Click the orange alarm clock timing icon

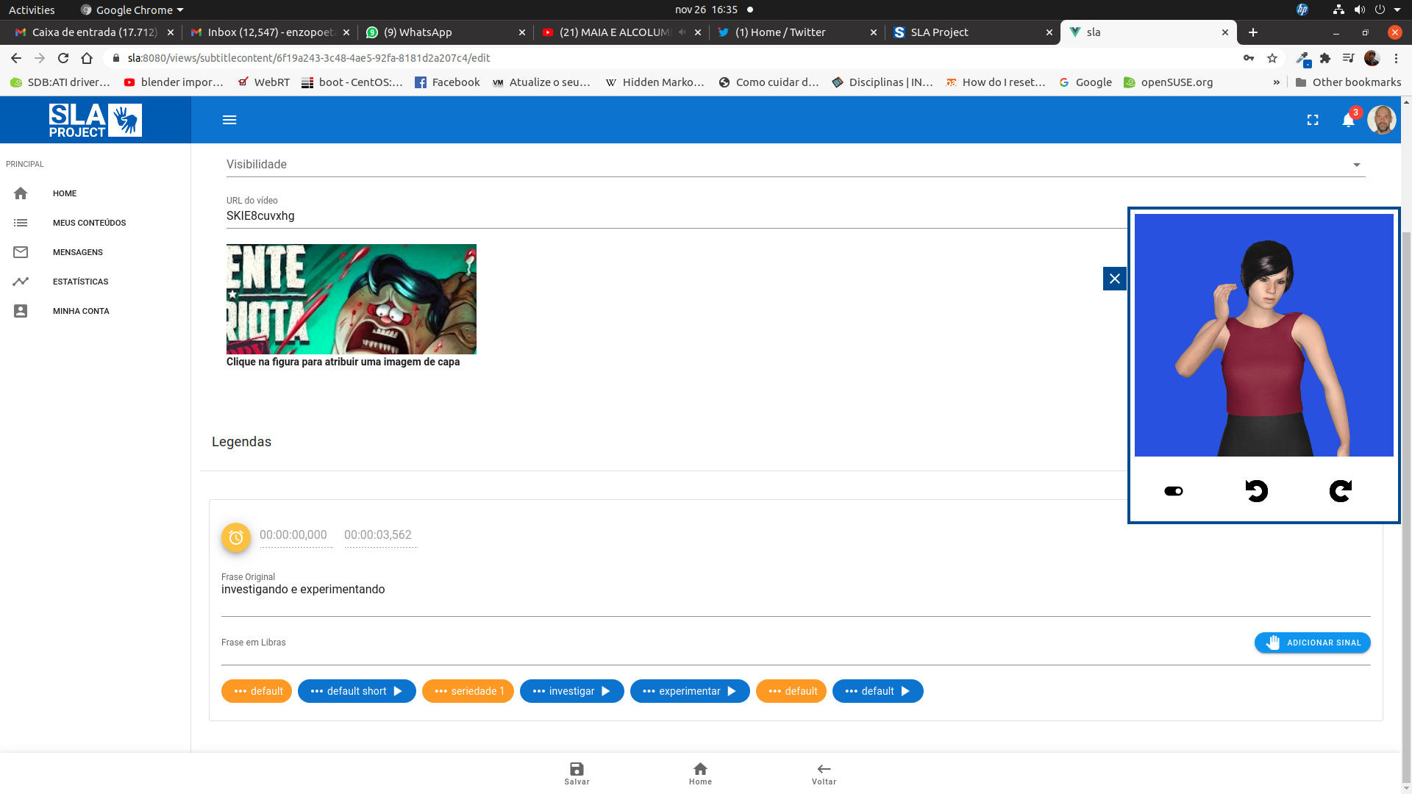[x=236, y=537]
